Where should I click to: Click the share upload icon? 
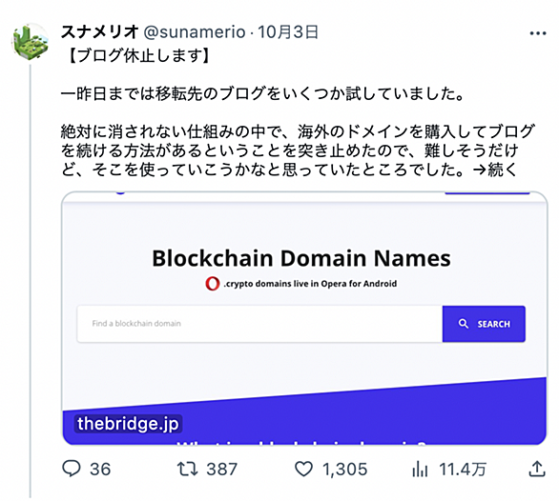click(x=537, y=469)
